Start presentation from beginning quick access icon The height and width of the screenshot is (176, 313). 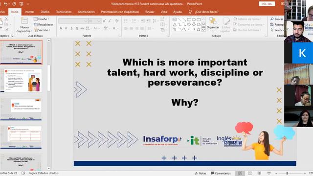21,4
